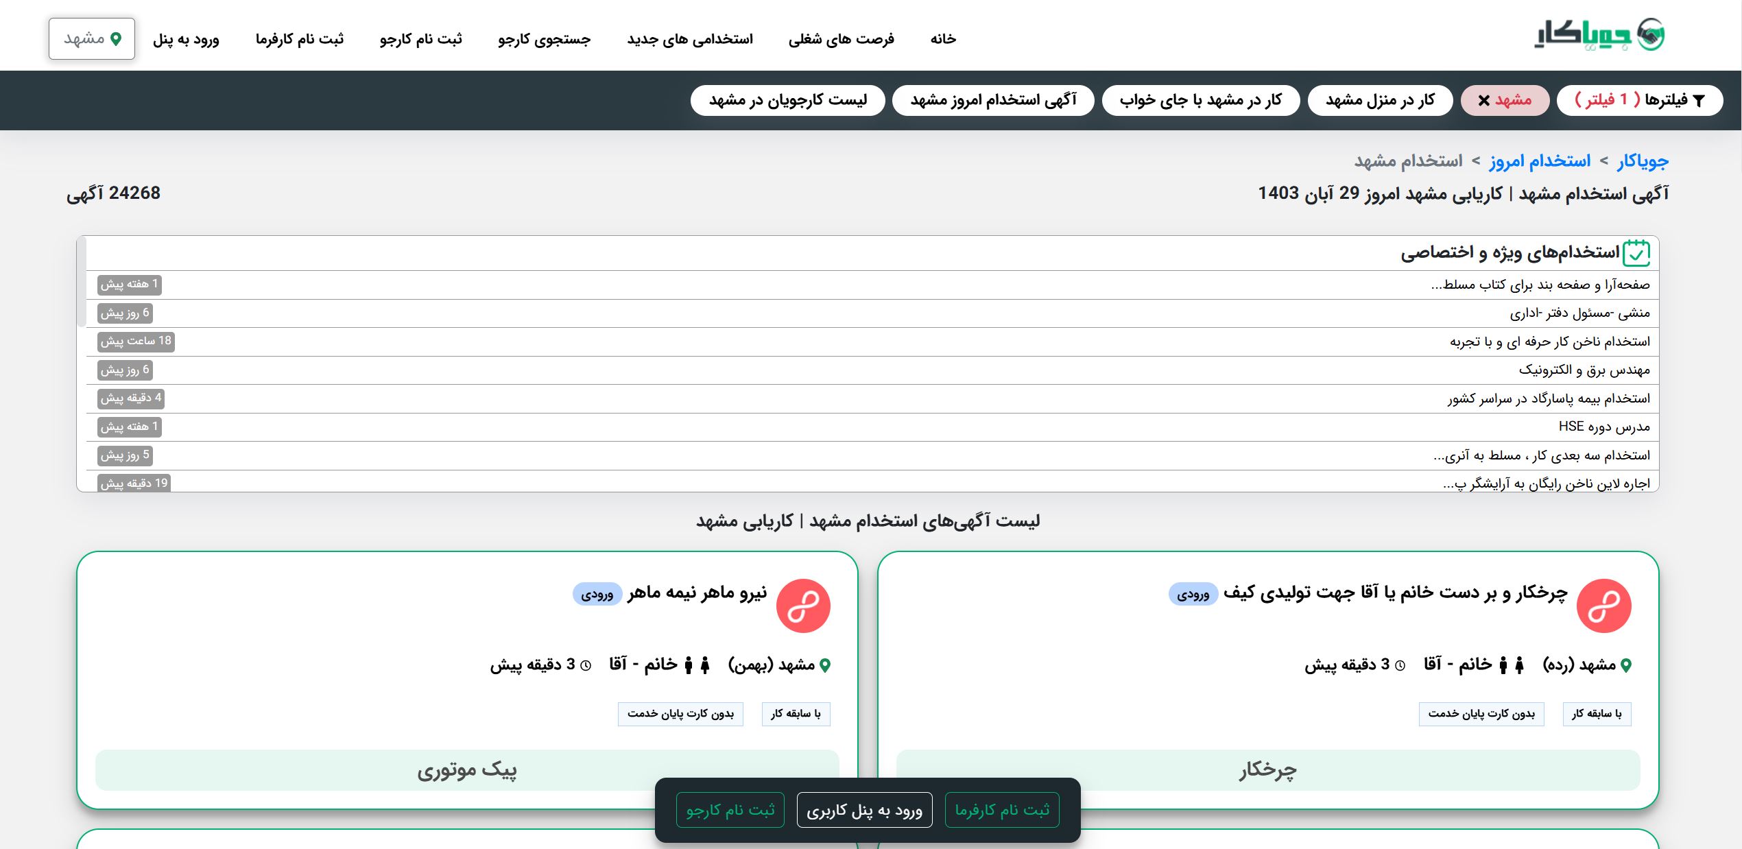Click ثبت نام کارجو in the floating bar
This screenshot has height=849, width=1742.
tap(730, 810)
